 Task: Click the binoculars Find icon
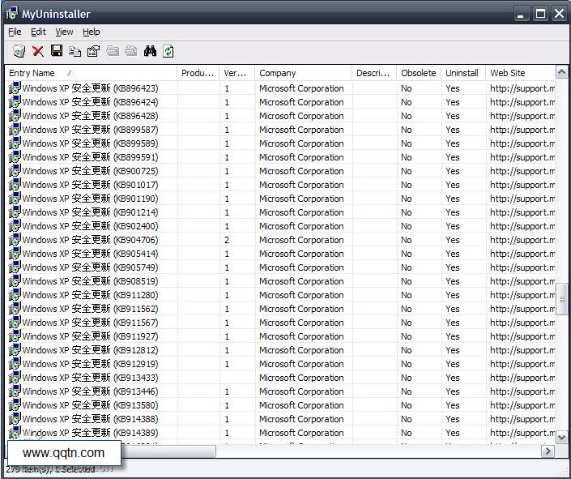point(150,51)
